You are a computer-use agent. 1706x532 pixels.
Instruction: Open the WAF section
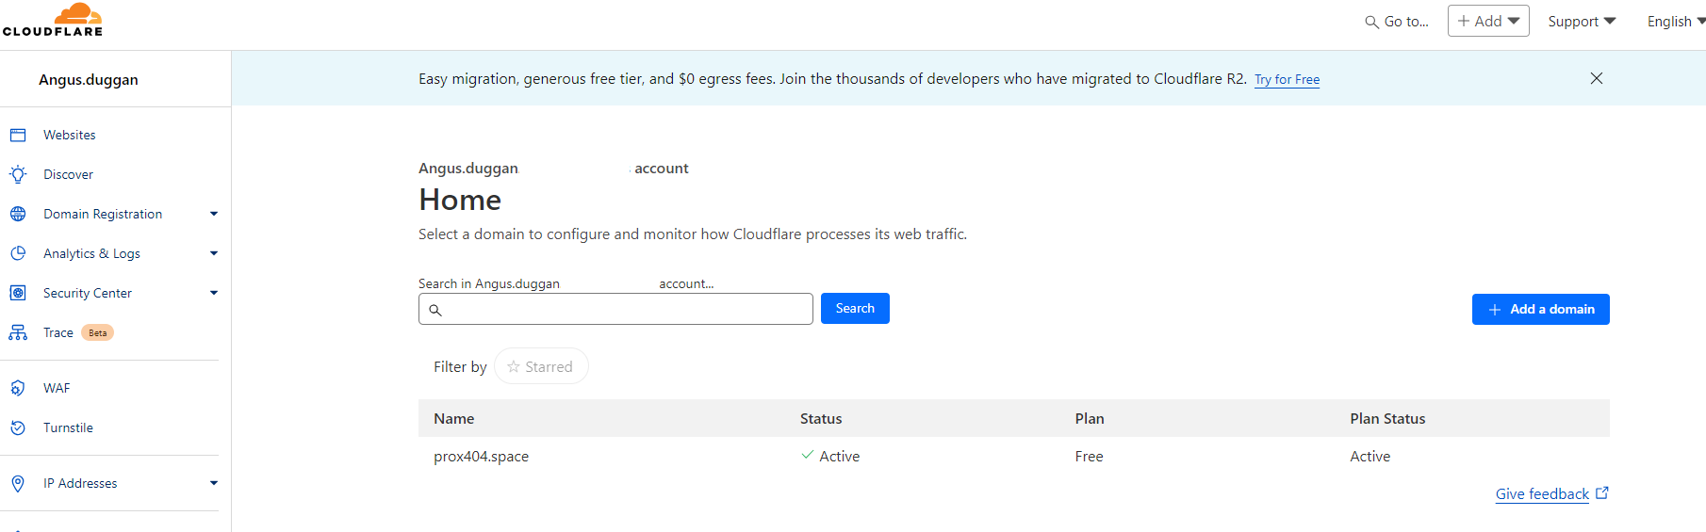(x=57, y=388)
